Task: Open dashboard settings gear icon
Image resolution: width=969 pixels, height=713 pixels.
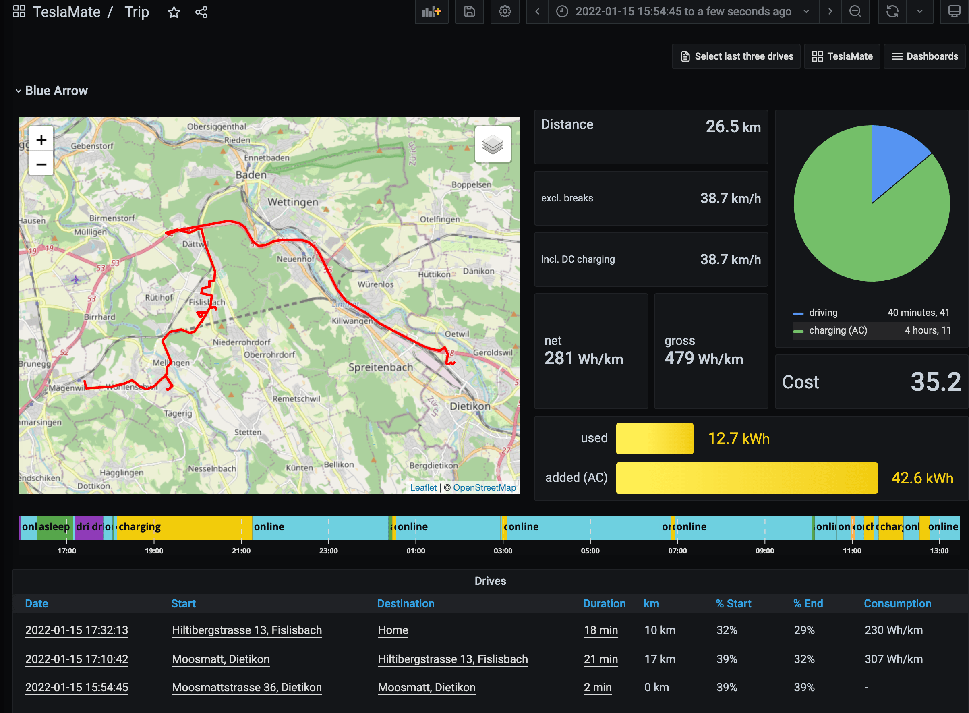Action: 504,12
